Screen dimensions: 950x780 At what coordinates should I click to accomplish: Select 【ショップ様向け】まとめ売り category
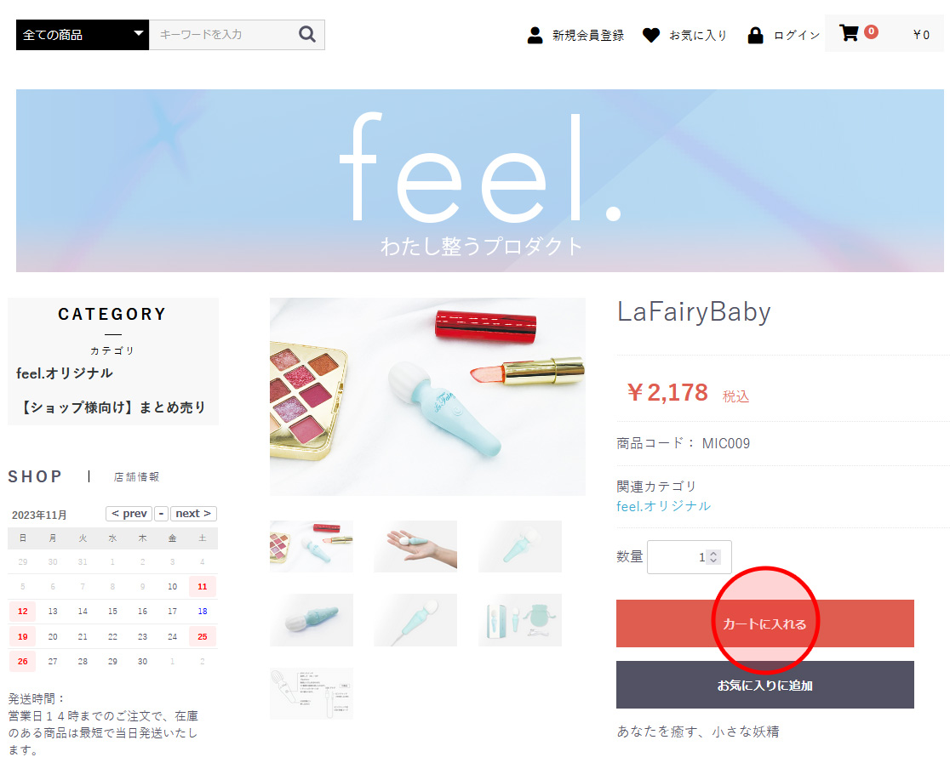coord(112,407)
